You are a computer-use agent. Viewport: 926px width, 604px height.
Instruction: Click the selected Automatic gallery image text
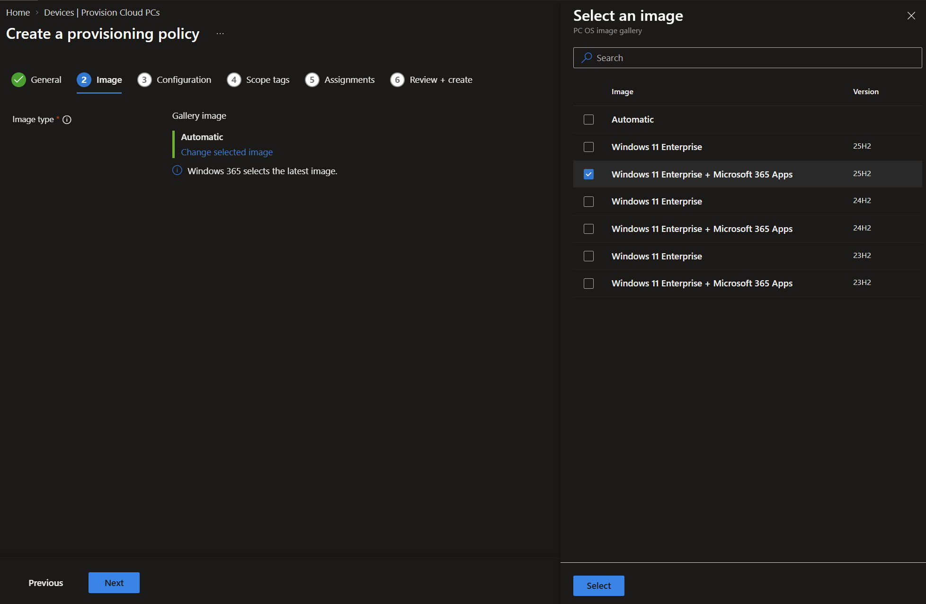[202, 137]
